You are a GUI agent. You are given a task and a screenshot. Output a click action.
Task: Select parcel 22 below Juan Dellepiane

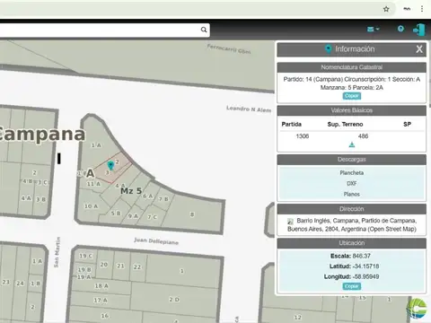(x=137, y=266)
